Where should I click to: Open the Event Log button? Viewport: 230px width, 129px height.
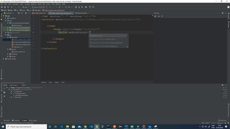coord(222,120)
